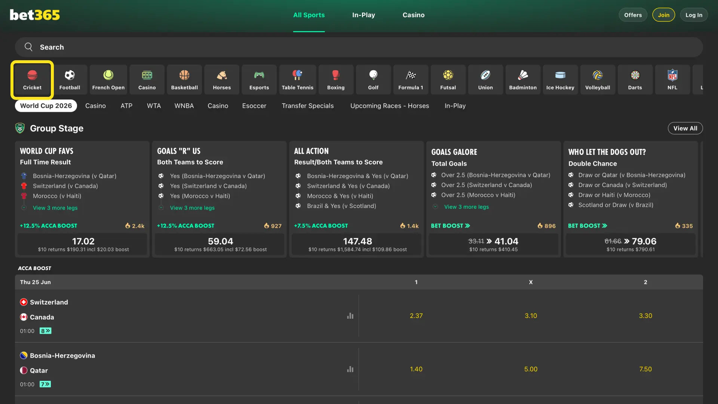718x404 pixels.
Task: Click into the Search field
Action: [x=359, y=47]
